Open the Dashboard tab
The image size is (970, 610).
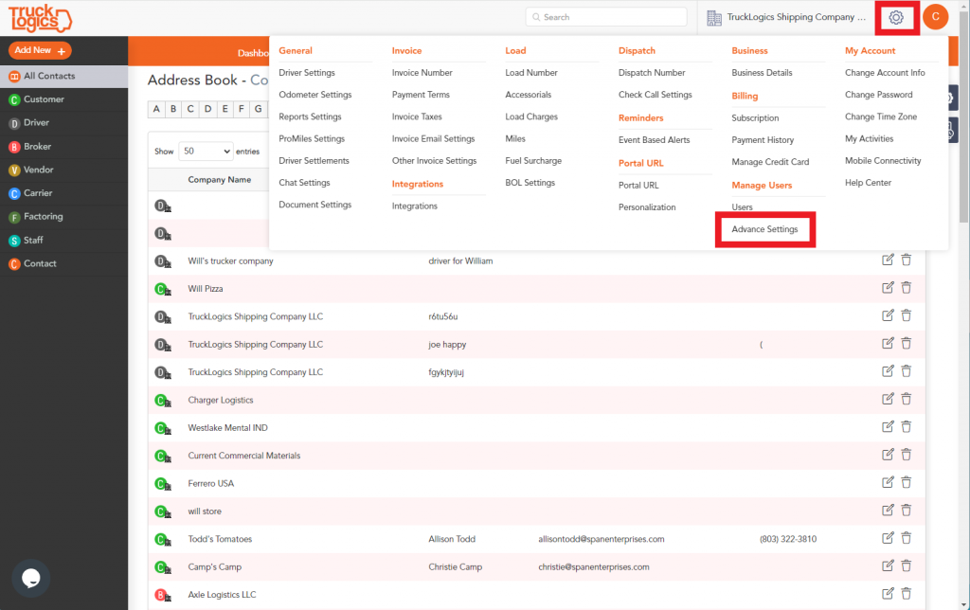(x=254, y=53)
